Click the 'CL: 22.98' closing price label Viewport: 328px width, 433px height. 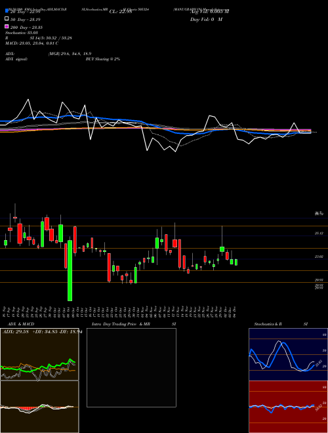tap(121, 12)
